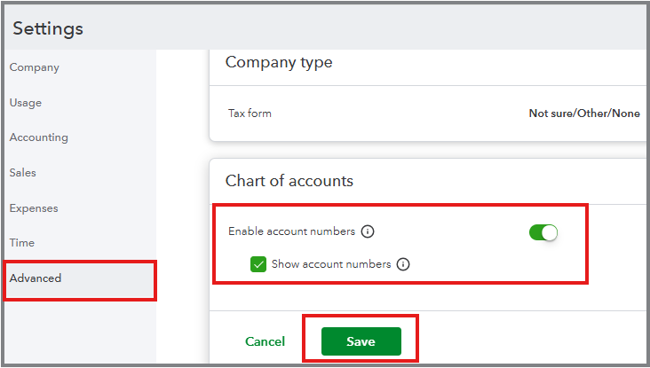
Task: Click the Settings page title
Action: (x=48, y=28)
